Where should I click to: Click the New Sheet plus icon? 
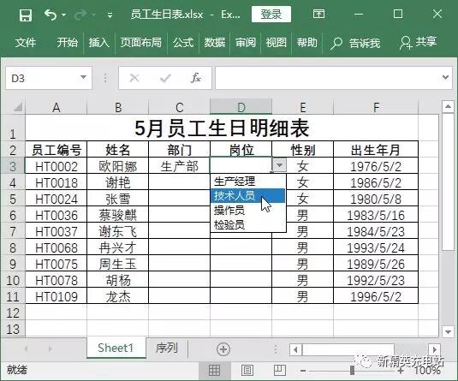click(x=223, y=348)
